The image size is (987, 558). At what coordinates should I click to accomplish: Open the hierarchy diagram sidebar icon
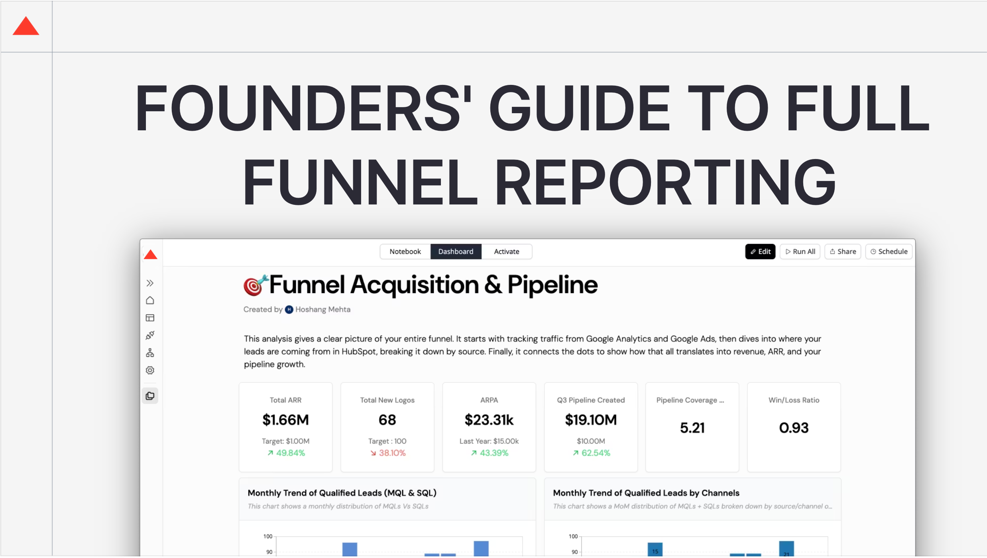tap(150, 353)
